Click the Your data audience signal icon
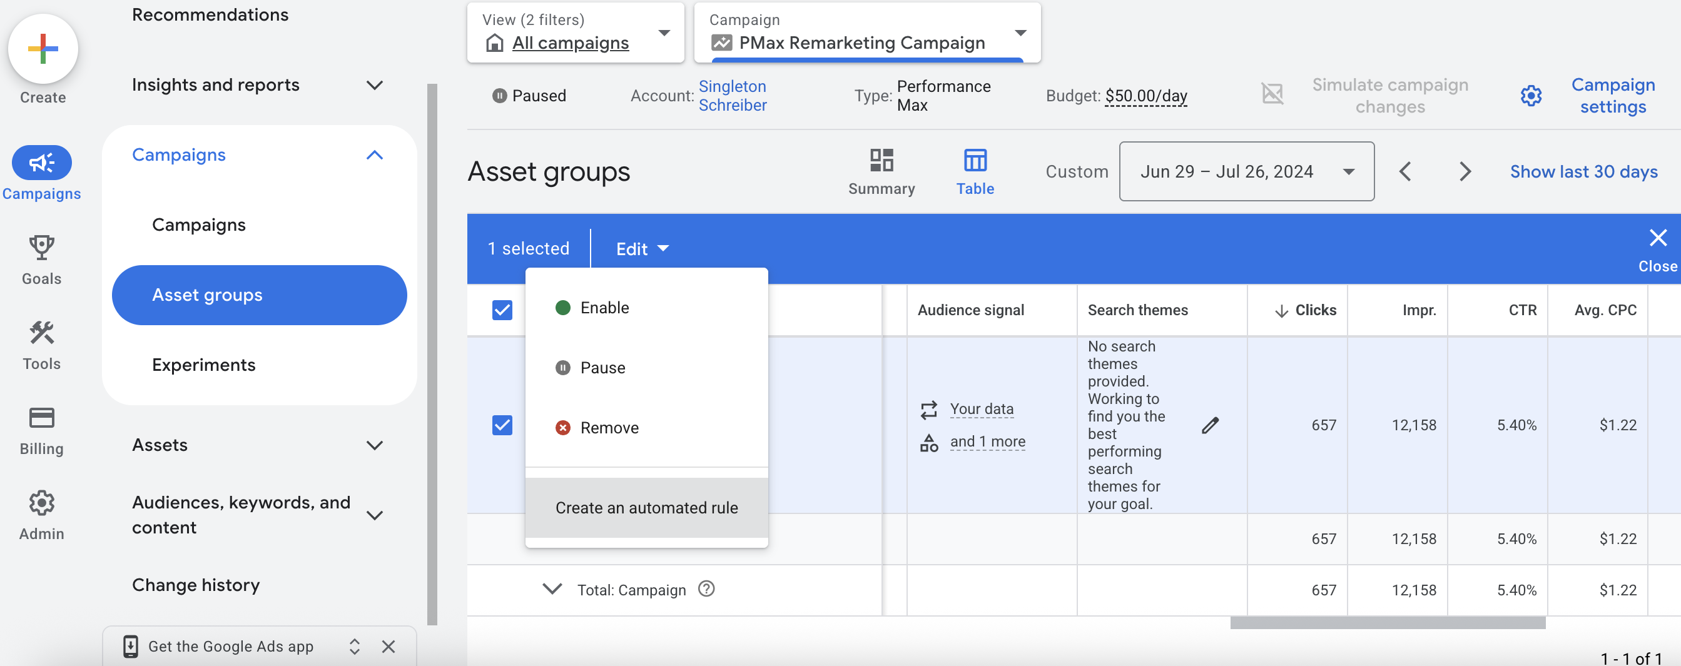The height and width of the screenshot is (666, 1681). click(928, 410)
